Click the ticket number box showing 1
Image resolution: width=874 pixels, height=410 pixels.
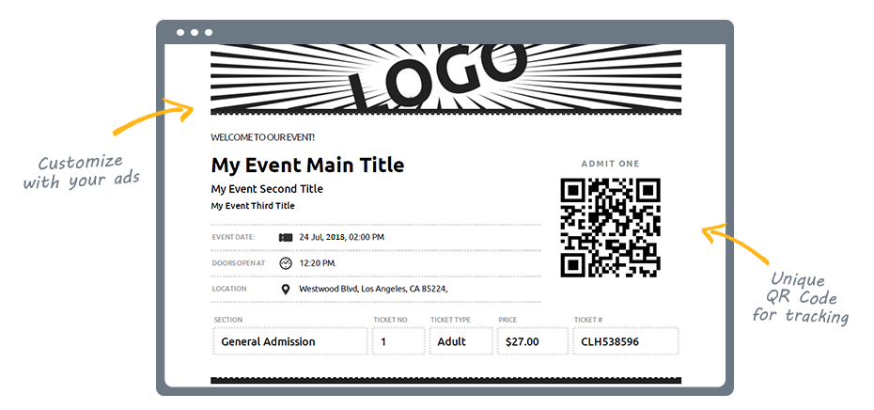(x=398, y=341)
